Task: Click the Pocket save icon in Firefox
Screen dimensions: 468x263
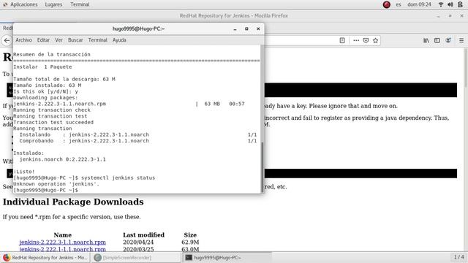Action: pyautogui.click(x=366, y=40)
